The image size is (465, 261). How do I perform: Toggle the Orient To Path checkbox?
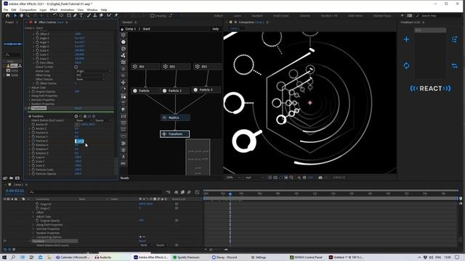[x=76, y=67]
